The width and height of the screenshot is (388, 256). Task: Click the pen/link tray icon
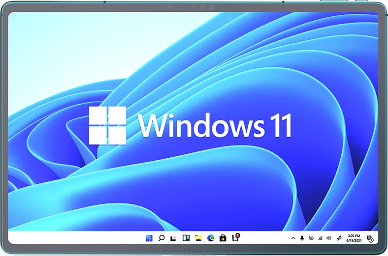[x=339, y=238]
